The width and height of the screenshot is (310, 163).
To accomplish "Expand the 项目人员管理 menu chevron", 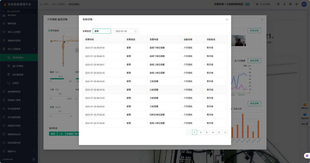I will 34,32.
